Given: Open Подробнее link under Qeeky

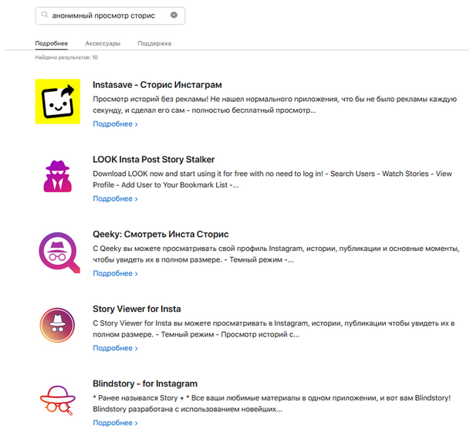Looking at the screenshot, I should [x=115, y=273].
